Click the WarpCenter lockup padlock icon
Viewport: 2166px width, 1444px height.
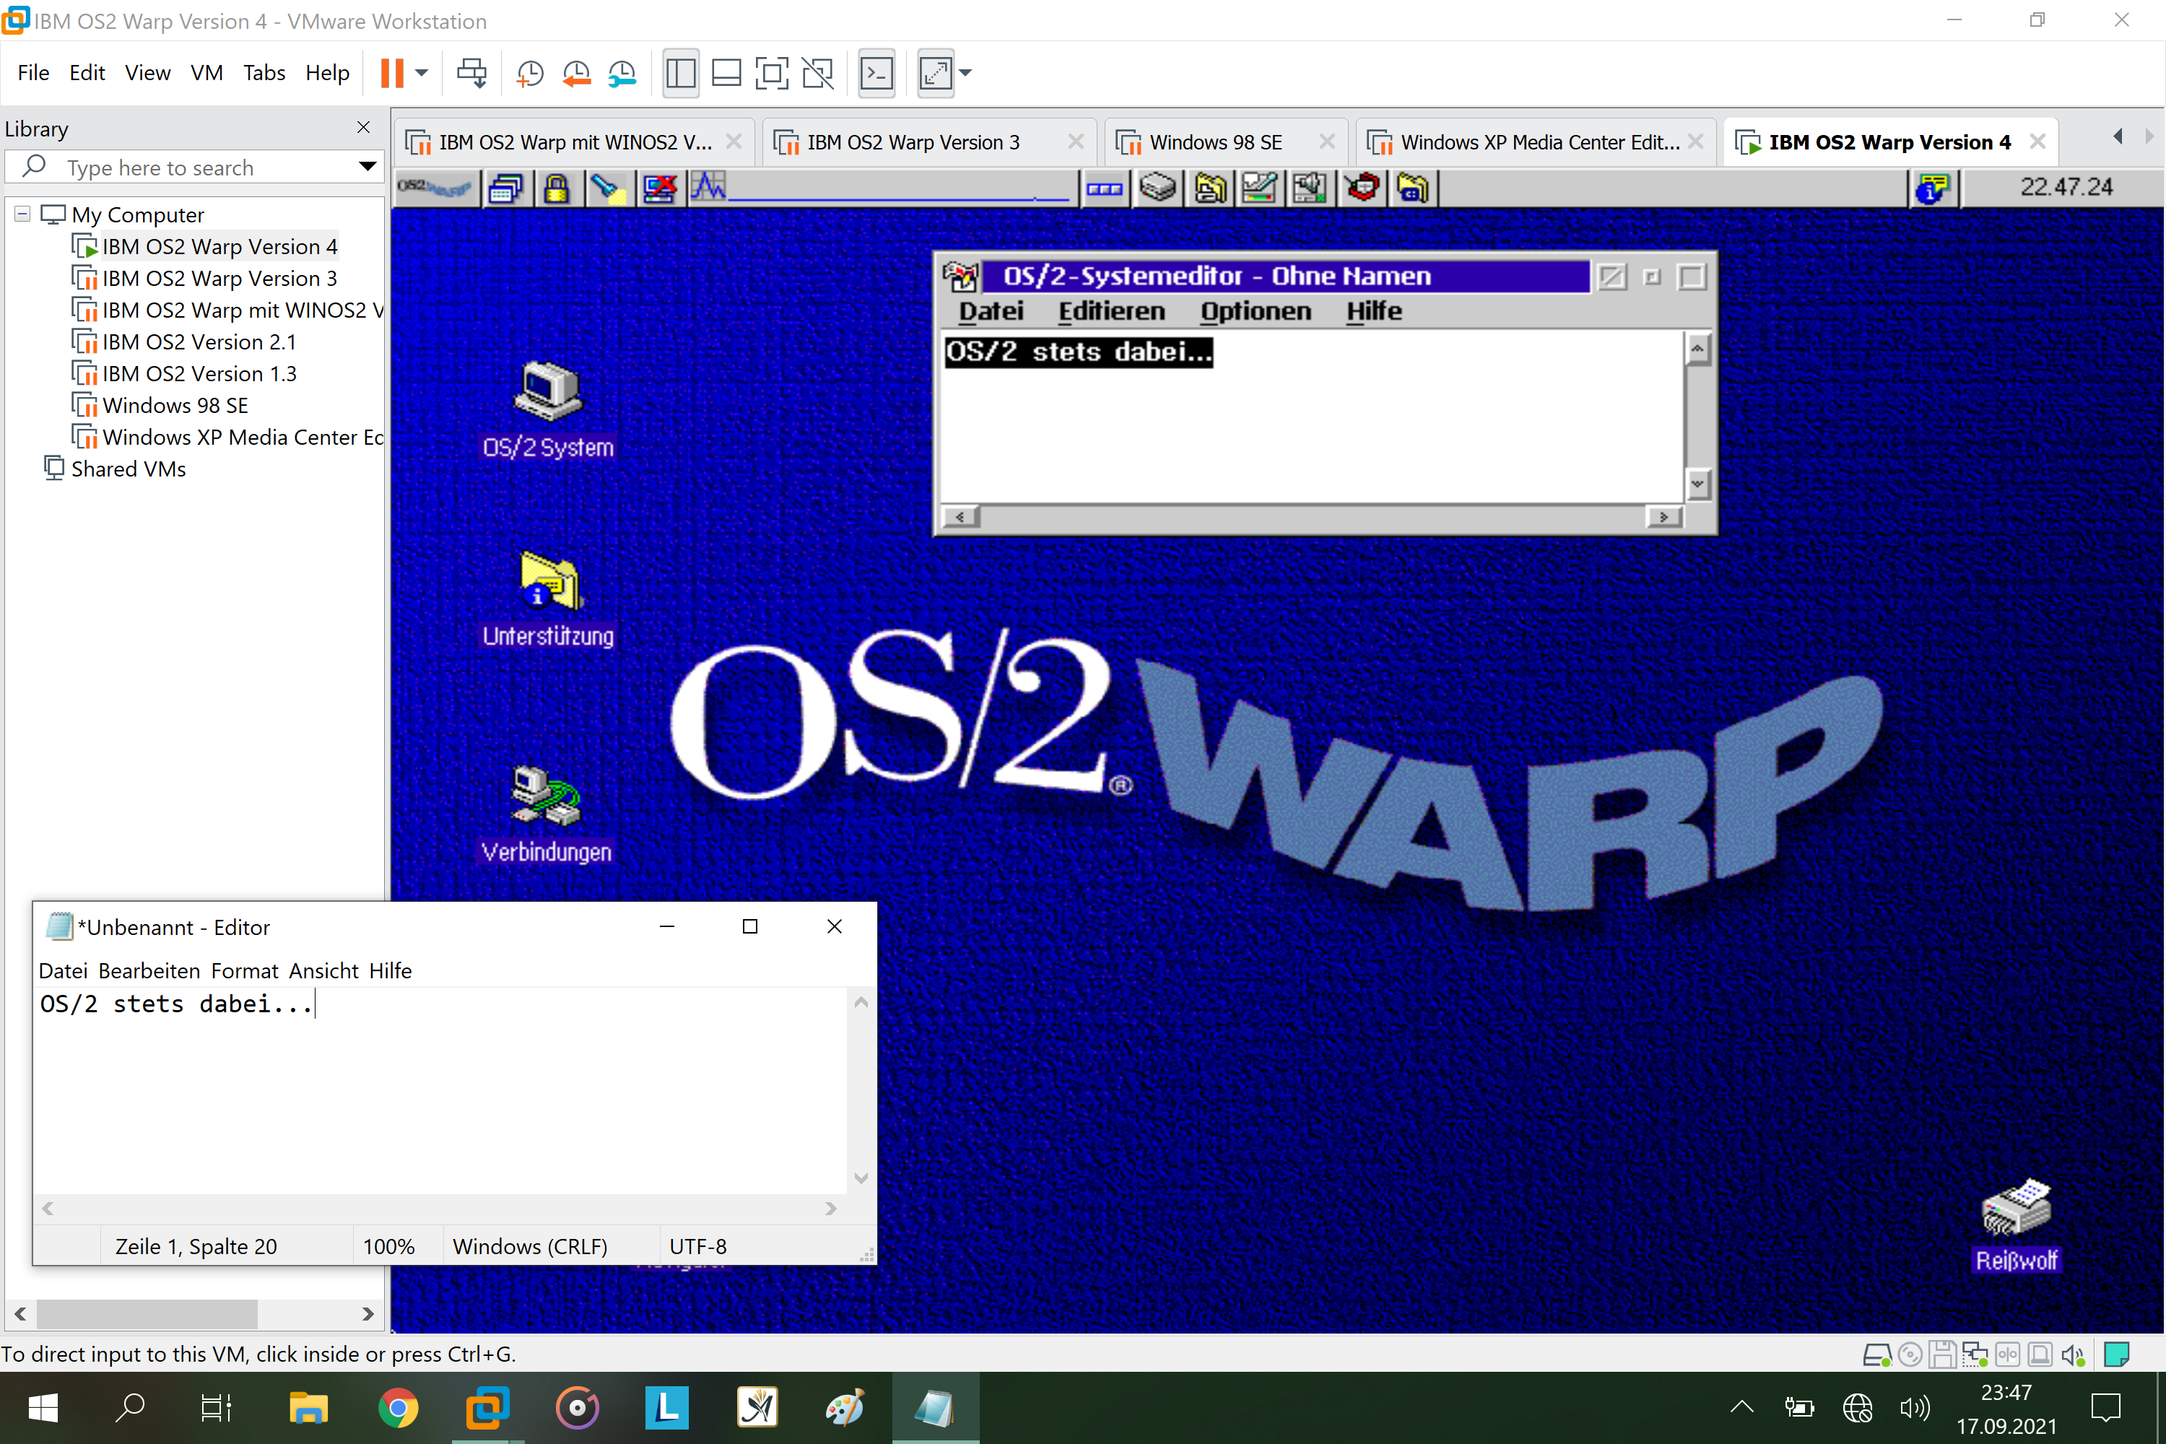pyautogui.click(x=555, y=188)
